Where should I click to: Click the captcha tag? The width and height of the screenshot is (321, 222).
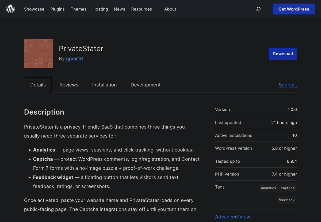288,188
